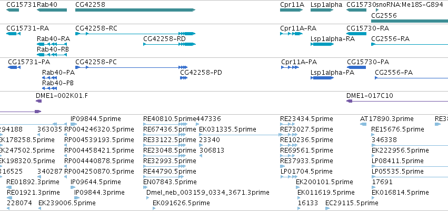448x211 pixels.
Task: Open the CG42258-RC transcript label
Action: click(96, 28)
